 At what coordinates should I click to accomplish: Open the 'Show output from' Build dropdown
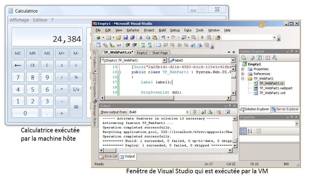pos(187,112)
